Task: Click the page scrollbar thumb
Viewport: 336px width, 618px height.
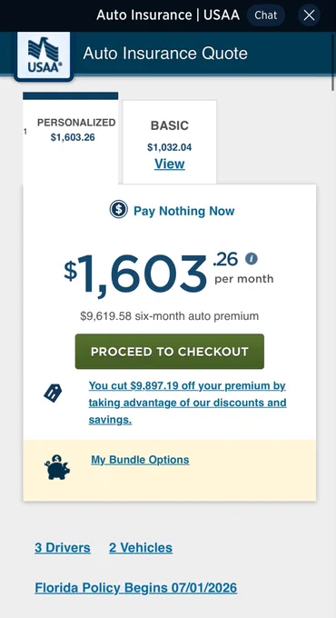Action: point(333,81)
